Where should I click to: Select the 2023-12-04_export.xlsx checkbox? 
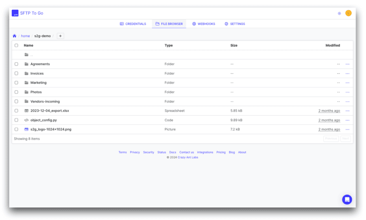pyautogui.click(x=16, y=111)
